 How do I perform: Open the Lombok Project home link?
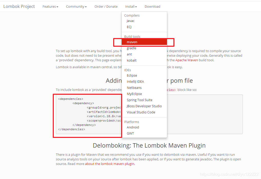click(x=19, y=6)
